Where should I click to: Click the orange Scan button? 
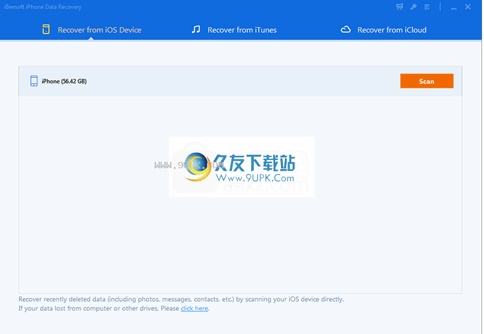pyautogui.click(x=427, y=81)
